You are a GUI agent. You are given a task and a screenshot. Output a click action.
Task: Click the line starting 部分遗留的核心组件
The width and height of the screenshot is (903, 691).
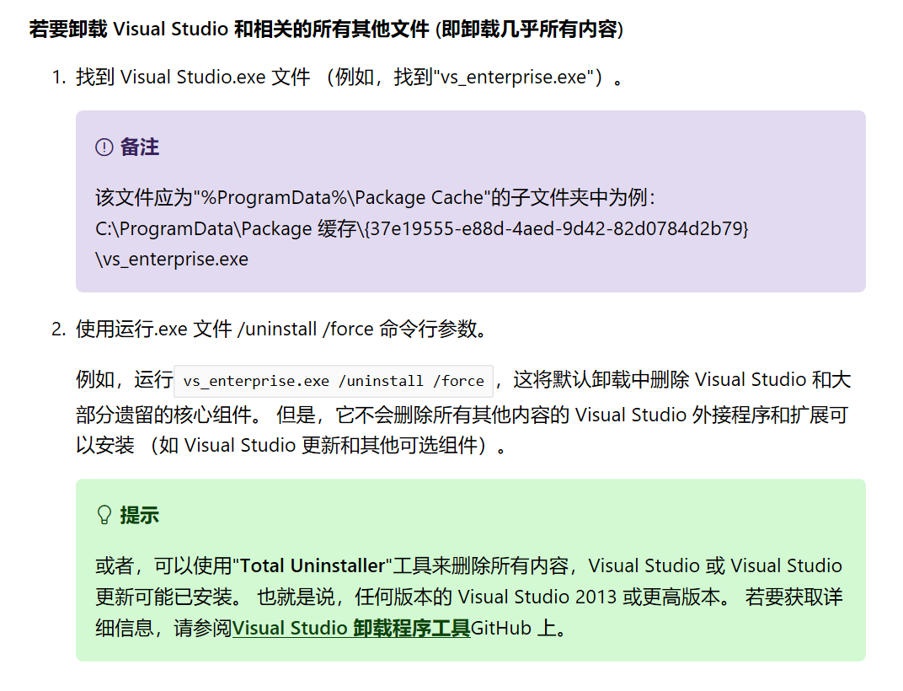(253, 413)
